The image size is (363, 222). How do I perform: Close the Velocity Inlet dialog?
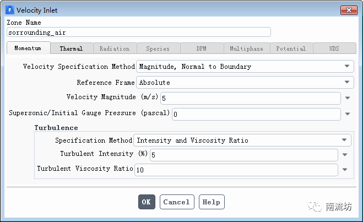348,9
